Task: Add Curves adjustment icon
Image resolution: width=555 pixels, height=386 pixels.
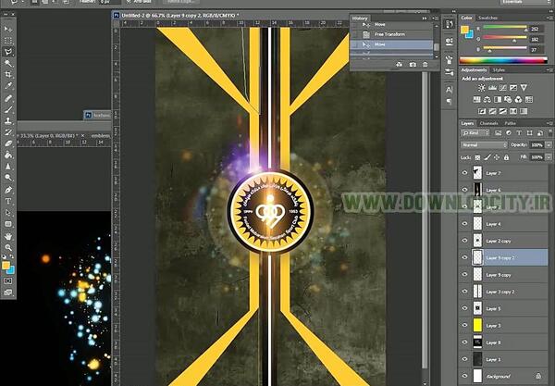Action: click(502, 88)
